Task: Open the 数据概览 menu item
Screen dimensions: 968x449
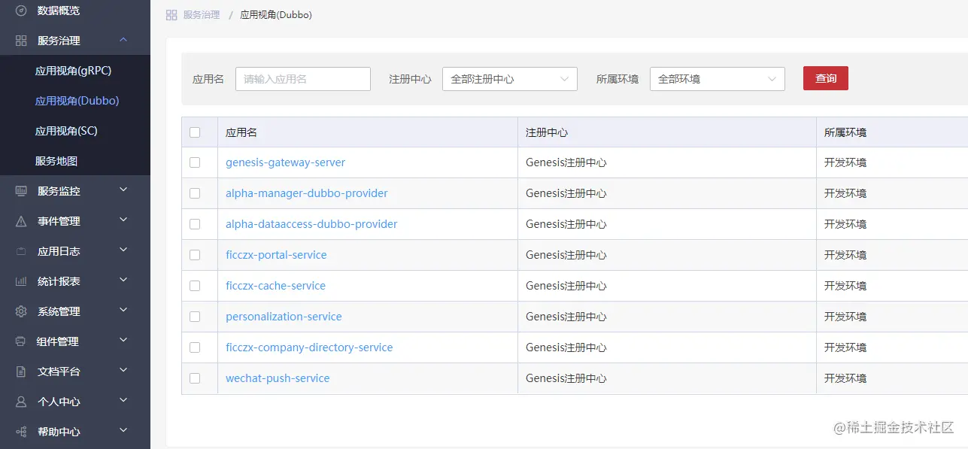Action: (75, 11)
